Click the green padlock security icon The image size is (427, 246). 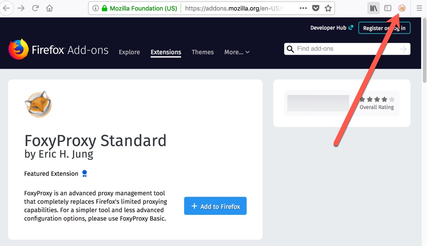coord(104,8)
